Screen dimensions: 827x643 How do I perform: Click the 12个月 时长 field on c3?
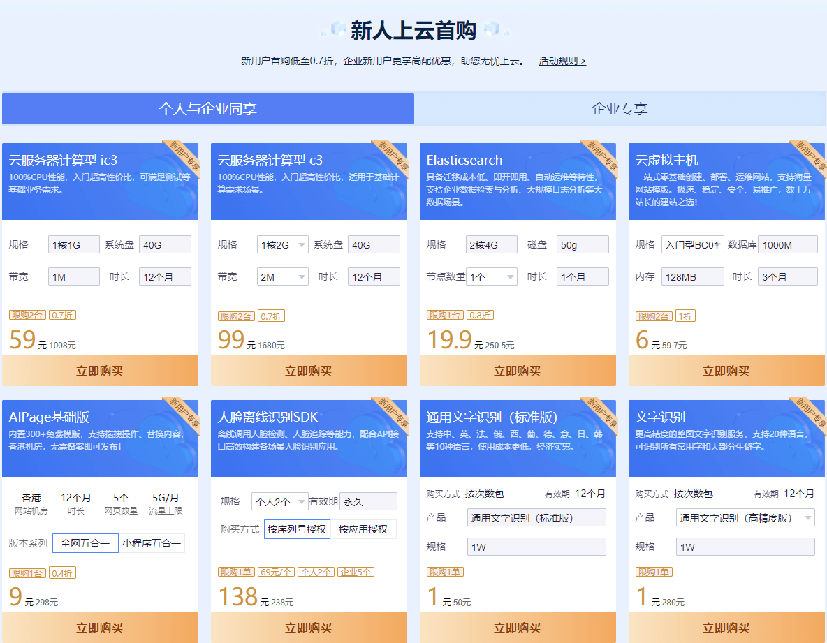374,276
